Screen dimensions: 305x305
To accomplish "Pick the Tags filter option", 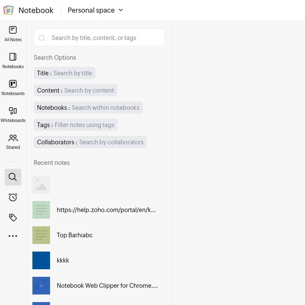I will [75, 125].
